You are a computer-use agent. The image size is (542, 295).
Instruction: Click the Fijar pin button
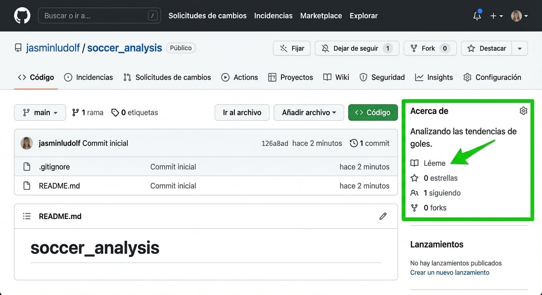click(292, 48)
